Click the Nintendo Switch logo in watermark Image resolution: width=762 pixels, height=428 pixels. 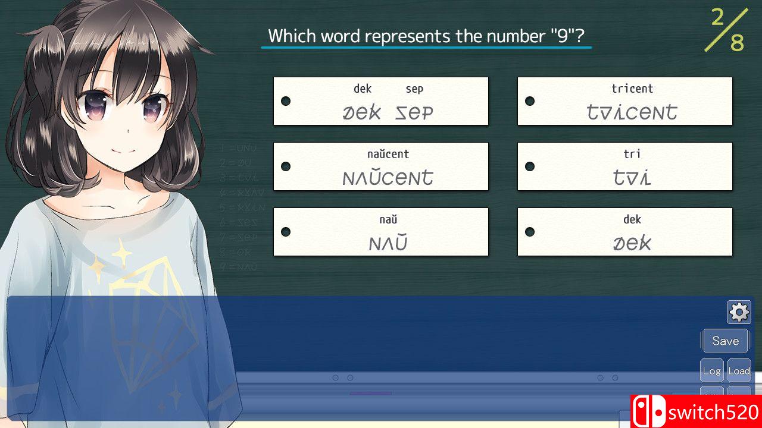[x=648, y=411]
